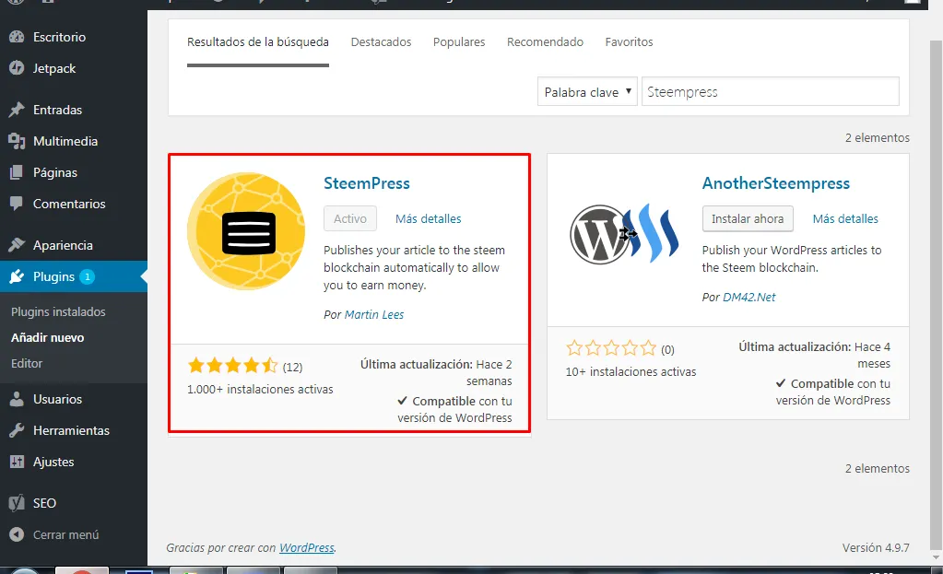This screenshot has width=943, height=574.
Task: Click the Entradas pushpin icon
Action: click(x=17, y=110)
